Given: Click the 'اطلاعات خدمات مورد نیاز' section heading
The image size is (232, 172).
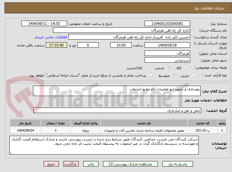Looking at the screenshot, I should pyautogui.click(x=206, y=100).
